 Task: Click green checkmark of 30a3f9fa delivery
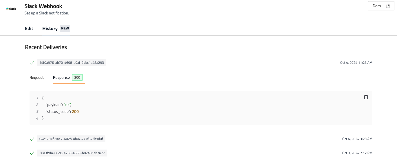32,153
